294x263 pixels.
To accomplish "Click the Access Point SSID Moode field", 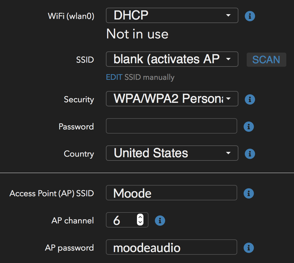I will (x=171, y=193).
